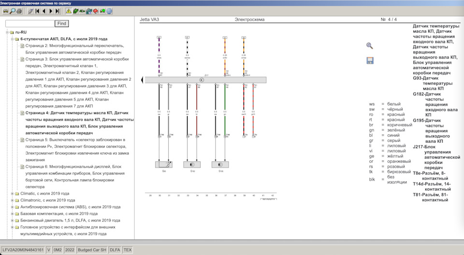
Task: Click the page icon beside Страница 5
Action: click(x=22, y=140)
